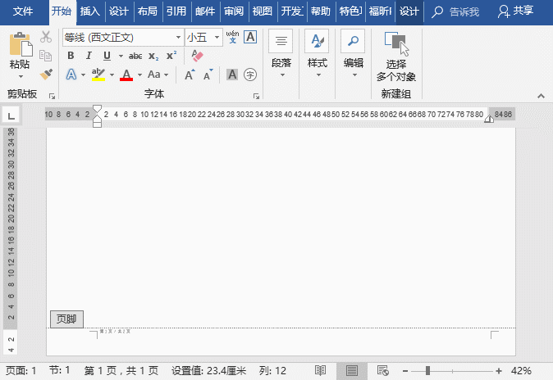The height and width of the screenshot is (380, 553).
Task: Click the Tell Me search icon
Action: [x=437, y=11]
